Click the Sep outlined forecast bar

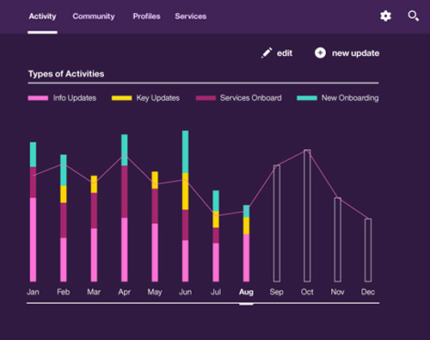point(277,223)
